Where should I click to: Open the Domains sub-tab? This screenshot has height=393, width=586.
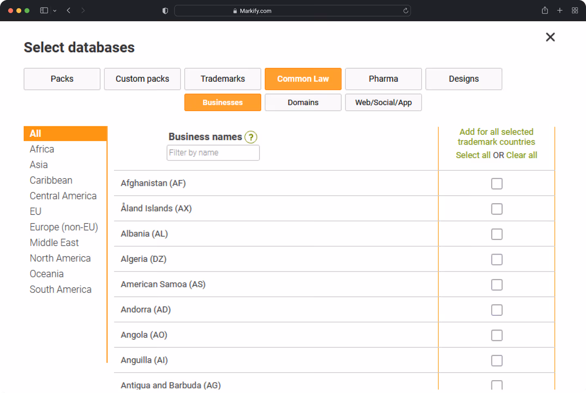pyautogui.click(x=303, y=103)
